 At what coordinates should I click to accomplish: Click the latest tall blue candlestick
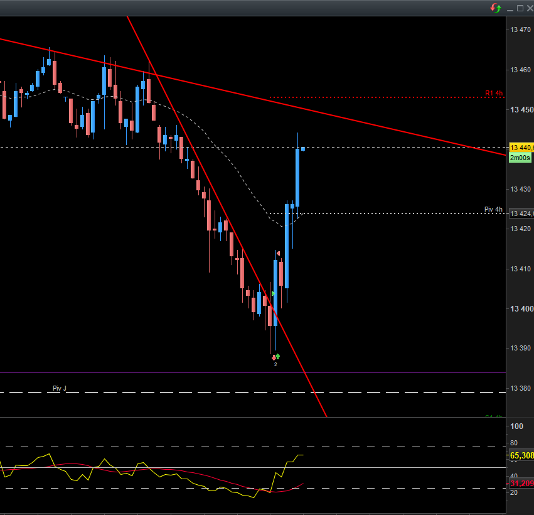[297, 177]
